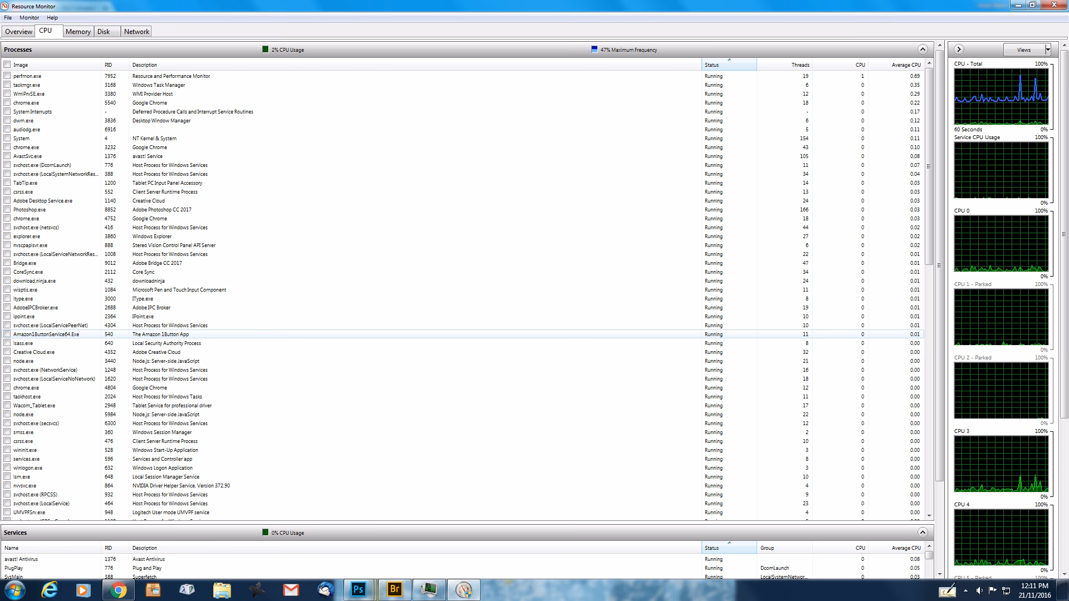Click the Resource Monitor gauge taskbar icon
The image size is (1069, 601).
464,590
